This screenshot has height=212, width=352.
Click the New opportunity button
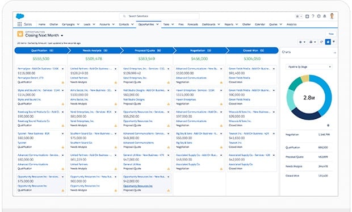[x=331, y=34]
